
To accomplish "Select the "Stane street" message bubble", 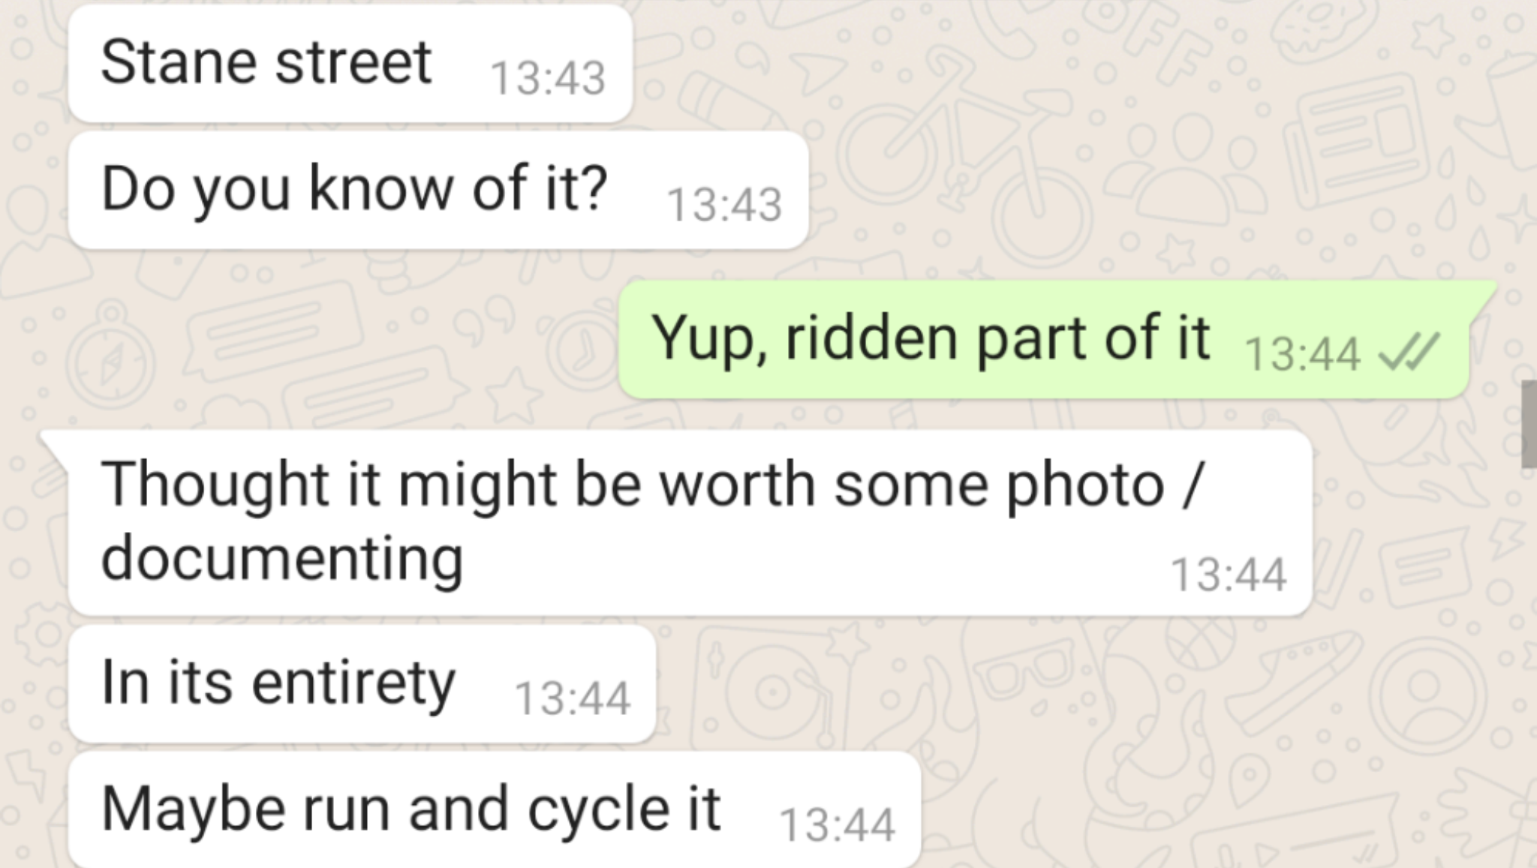I will [x=350, y=63].
